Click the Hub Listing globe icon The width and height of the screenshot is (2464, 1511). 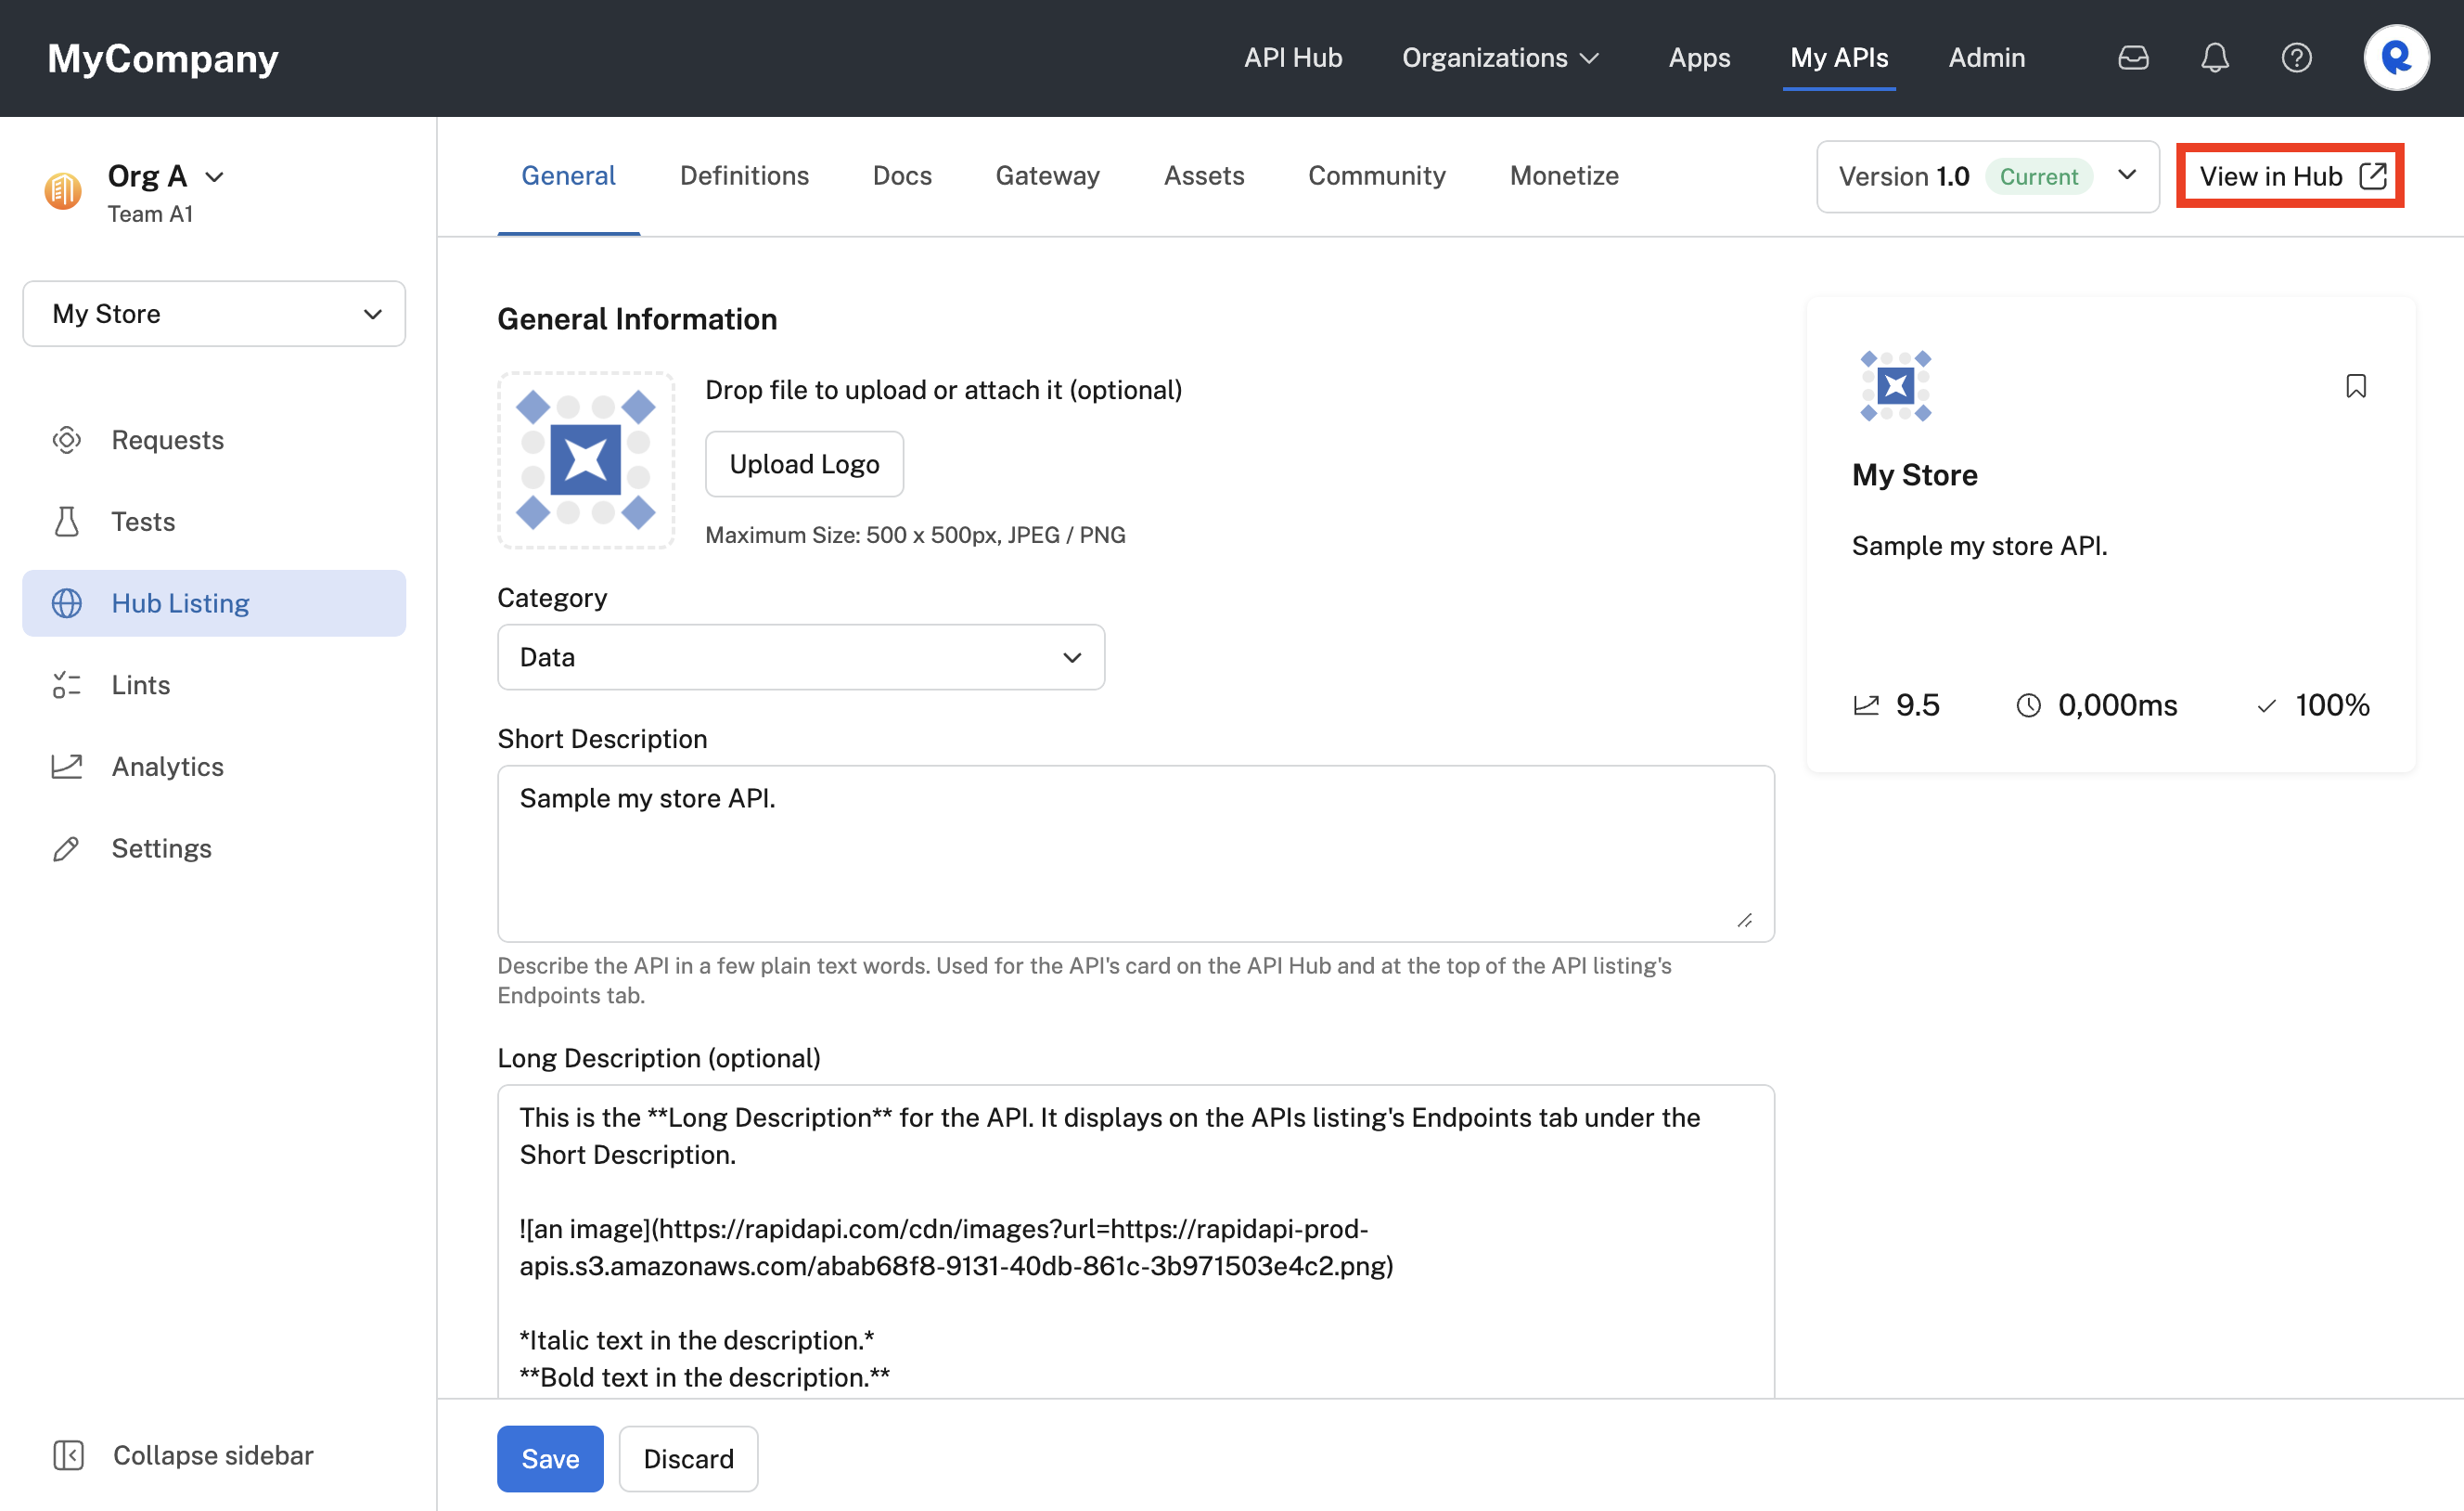pyautogui.click(x=63, y=602)
